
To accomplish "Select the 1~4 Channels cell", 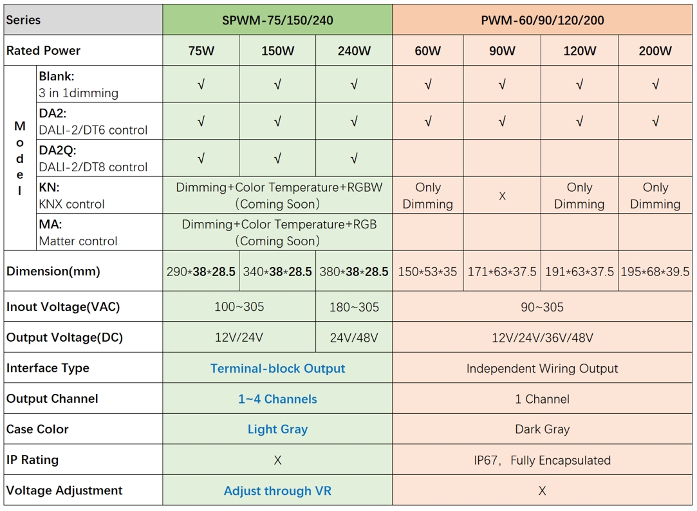I will 277,399.
